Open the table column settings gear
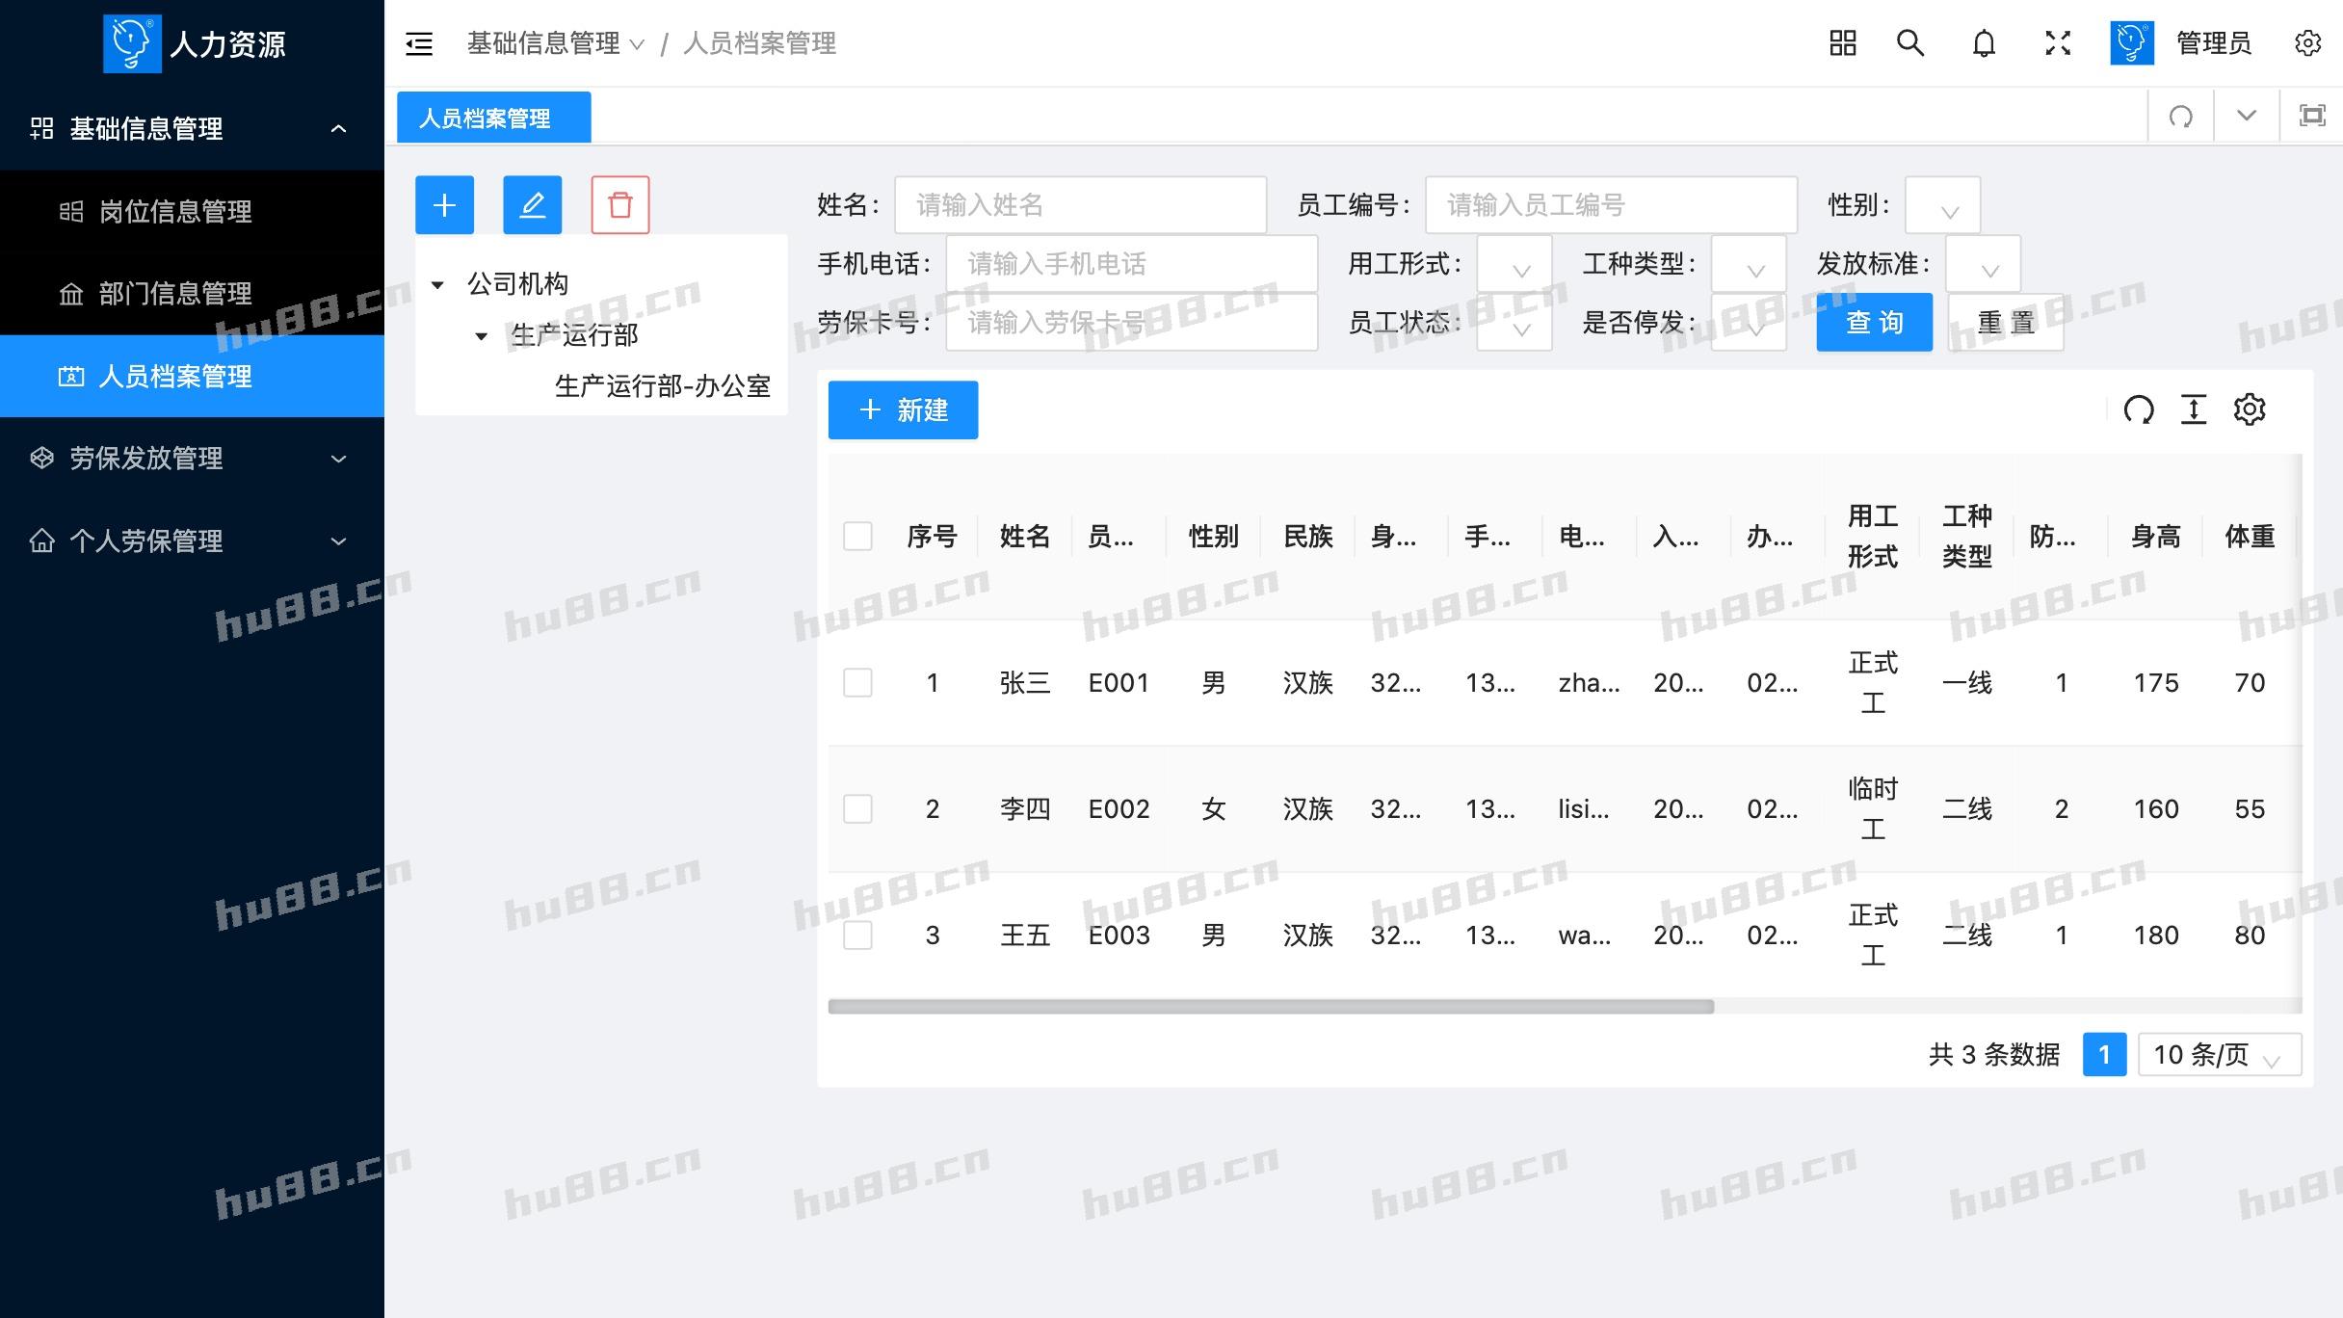Viewport: 2343px width, 1318px height. pyautogui.click(x=2250, y=409)
